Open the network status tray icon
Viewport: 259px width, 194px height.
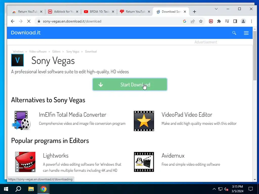(220, 189)
